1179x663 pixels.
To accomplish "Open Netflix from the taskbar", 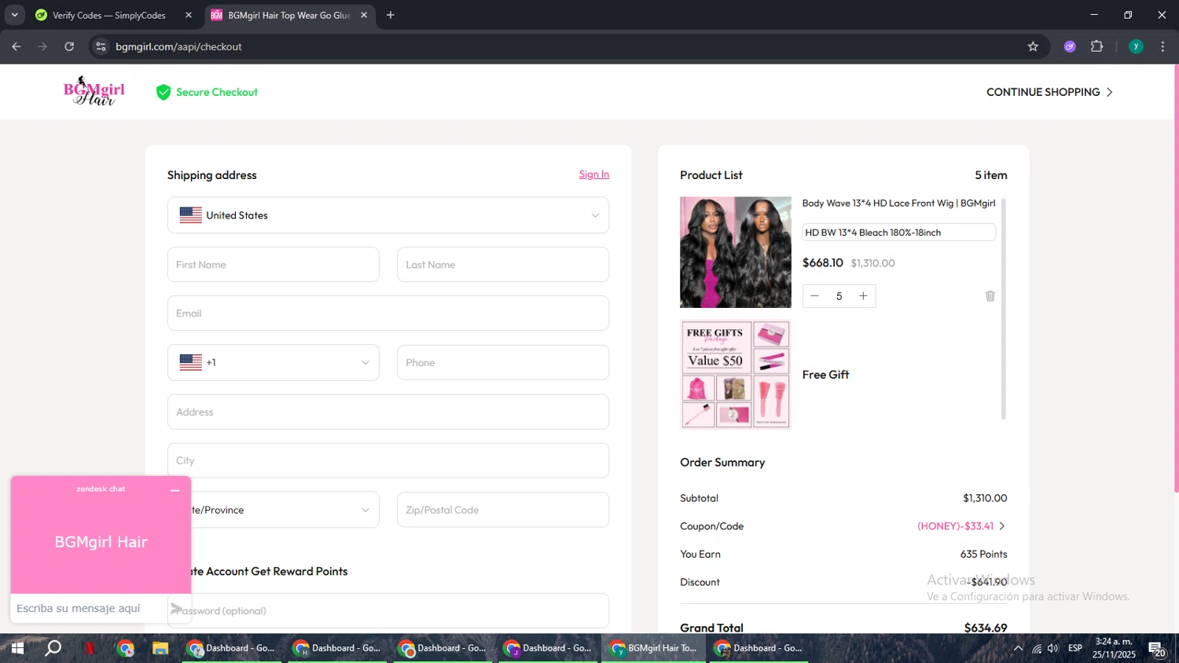I will tap(90, 648).
